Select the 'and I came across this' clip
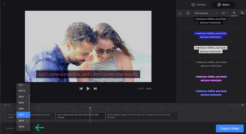Viewport: 246px width, 134px height. click(81, 116)
